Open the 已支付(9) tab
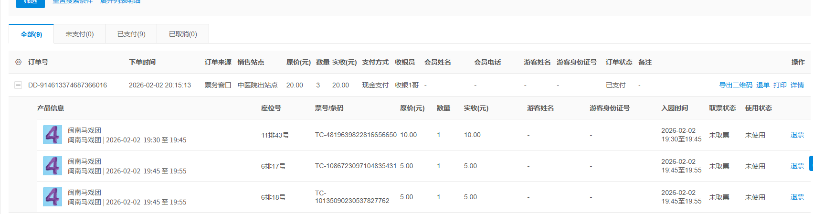The image size is (813, 214). [131, 34]
